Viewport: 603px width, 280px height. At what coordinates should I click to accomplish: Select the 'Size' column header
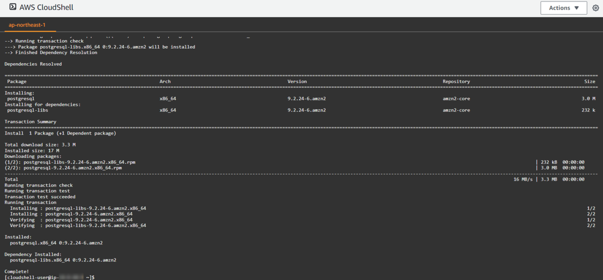[590, 81]
